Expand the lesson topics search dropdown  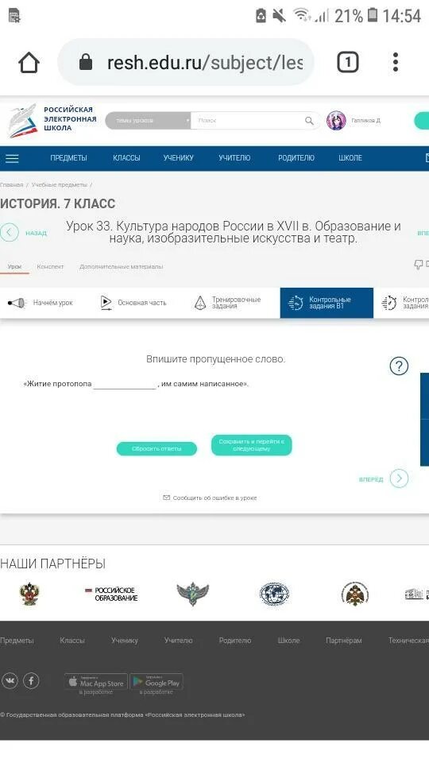pos(148,120)
